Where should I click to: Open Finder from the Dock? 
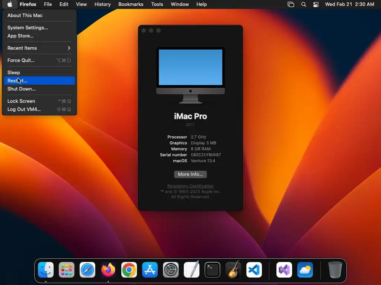pyautogui.click(x=46, y=270)
